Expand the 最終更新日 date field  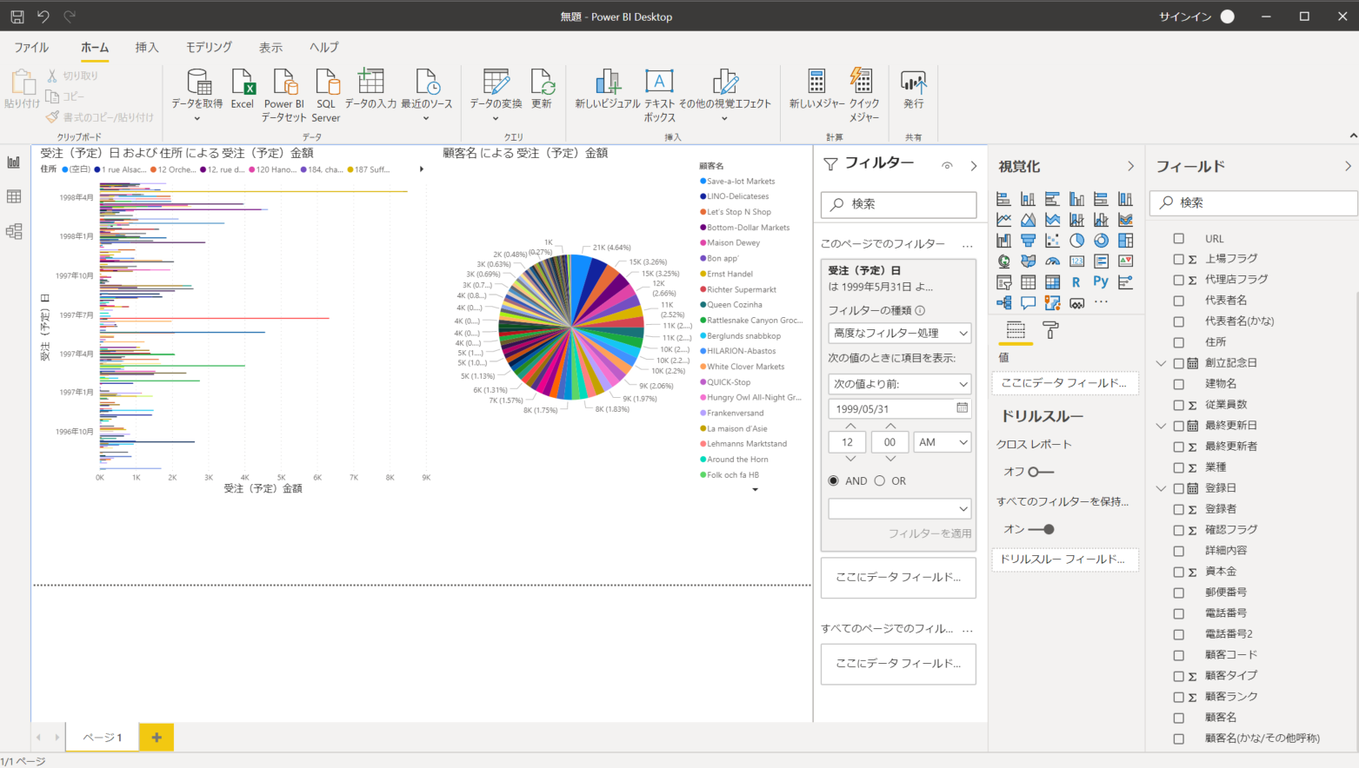1161,426
